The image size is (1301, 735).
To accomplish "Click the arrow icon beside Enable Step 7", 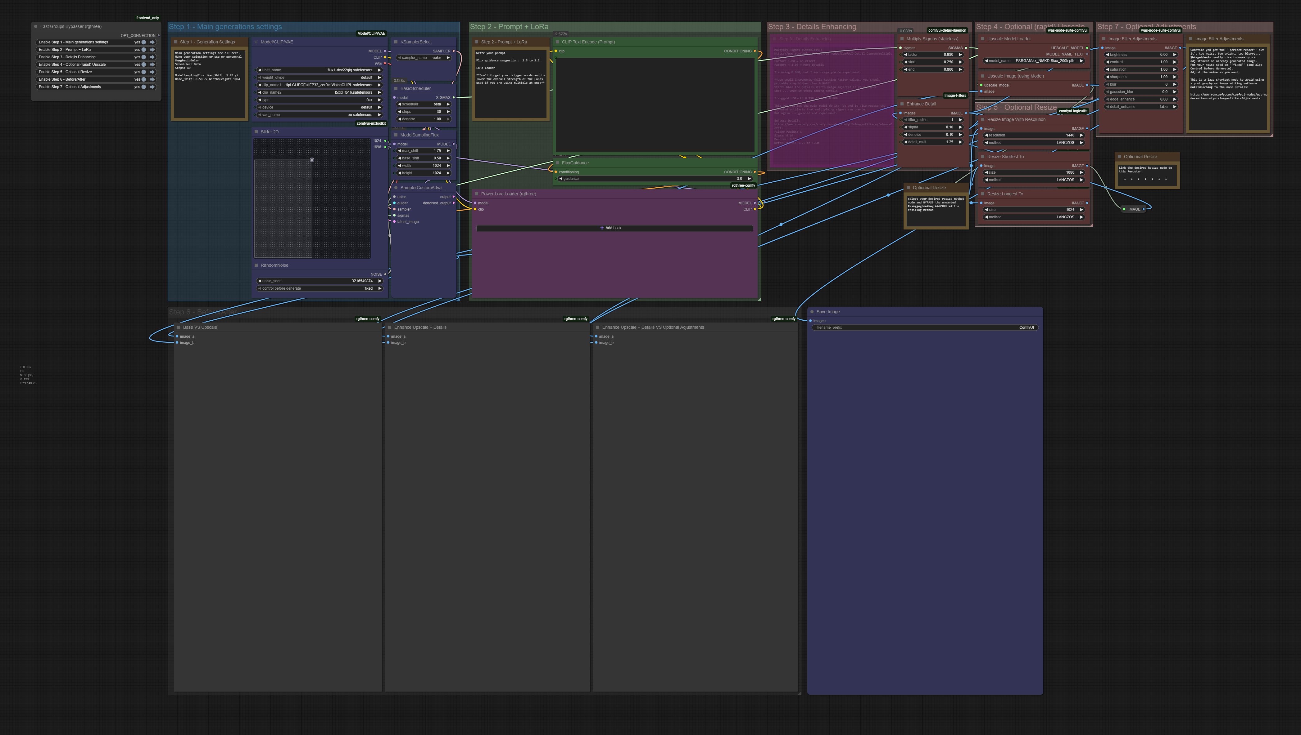I will (x=152, y=87).
